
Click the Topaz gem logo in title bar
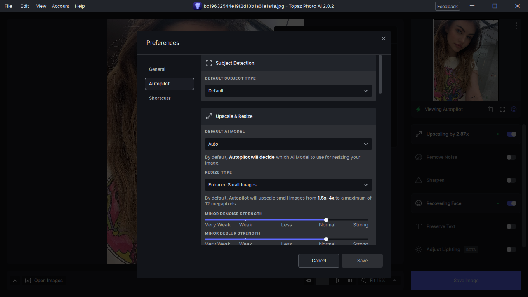(x=198, y=6)
